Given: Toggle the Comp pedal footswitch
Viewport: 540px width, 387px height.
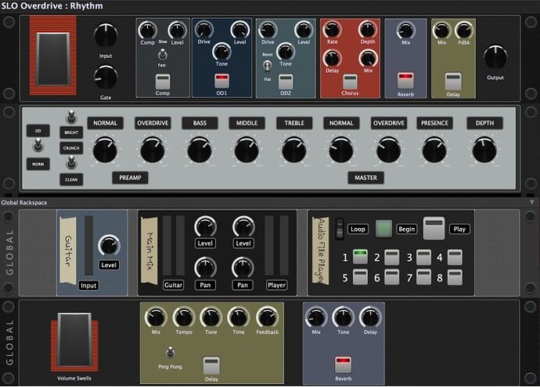Looking at the screenshot, I should (x=163, y=81).
